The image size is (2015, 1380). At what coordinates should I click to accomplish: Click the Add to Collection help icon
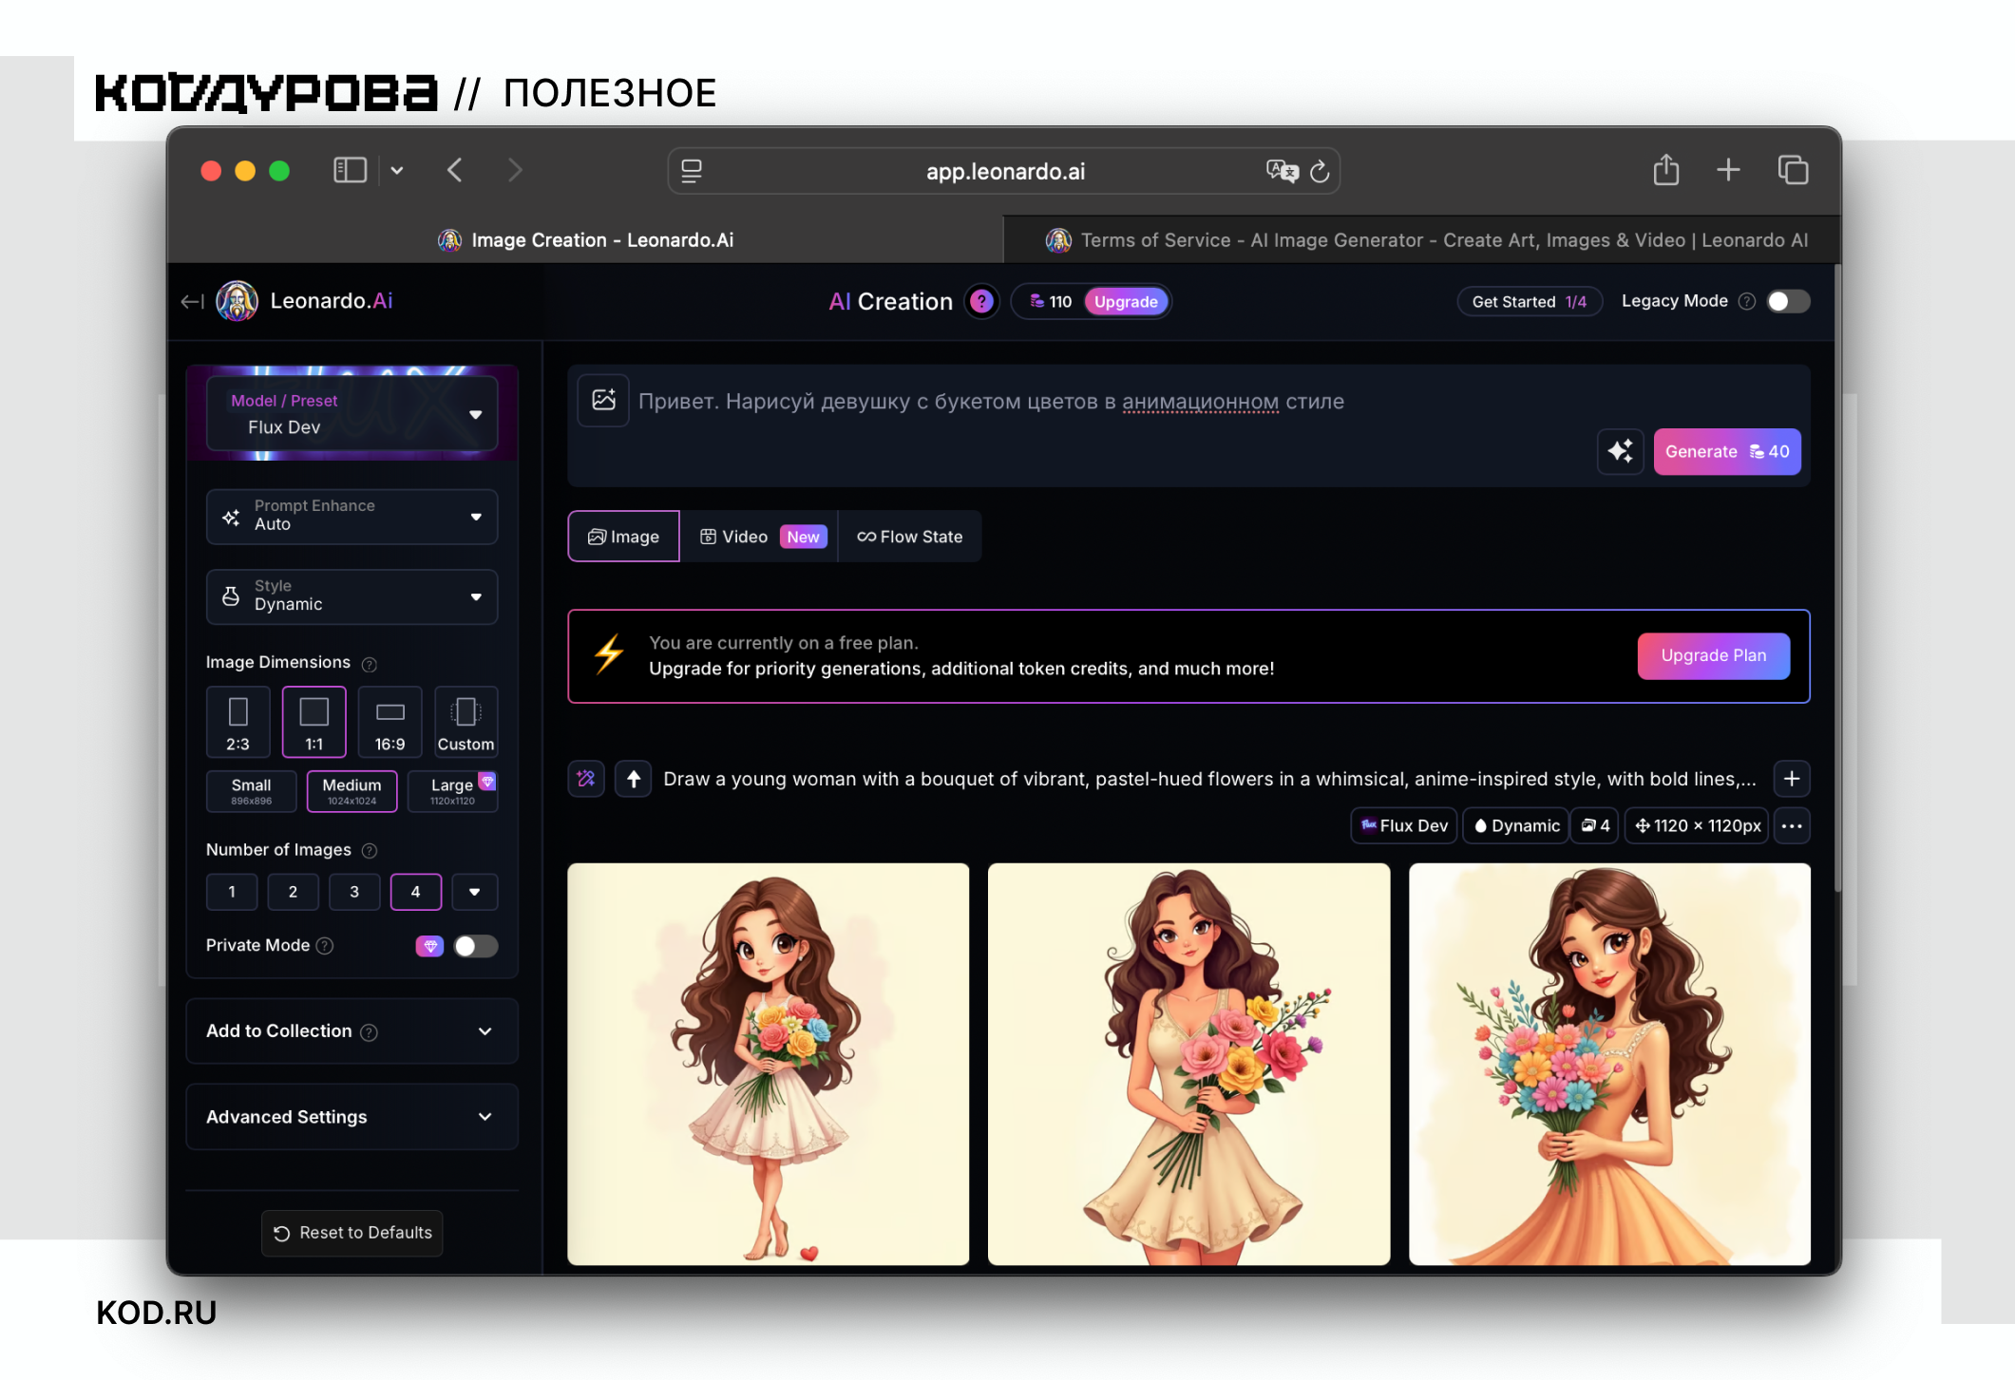click(370, 1032)
